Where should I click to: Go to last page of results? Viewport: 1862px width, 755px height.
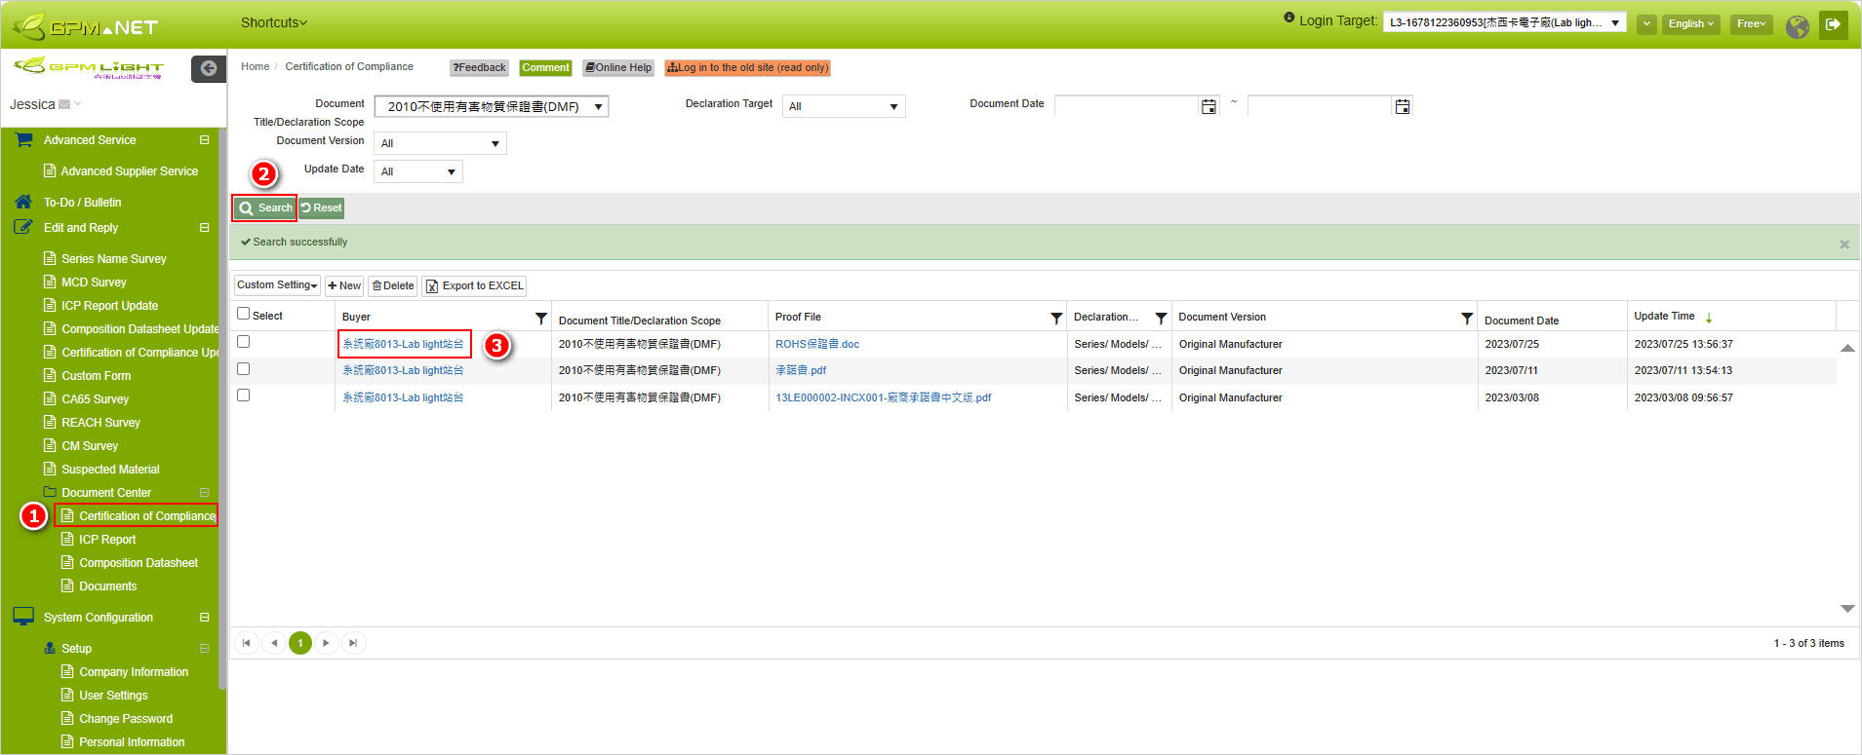353,643
